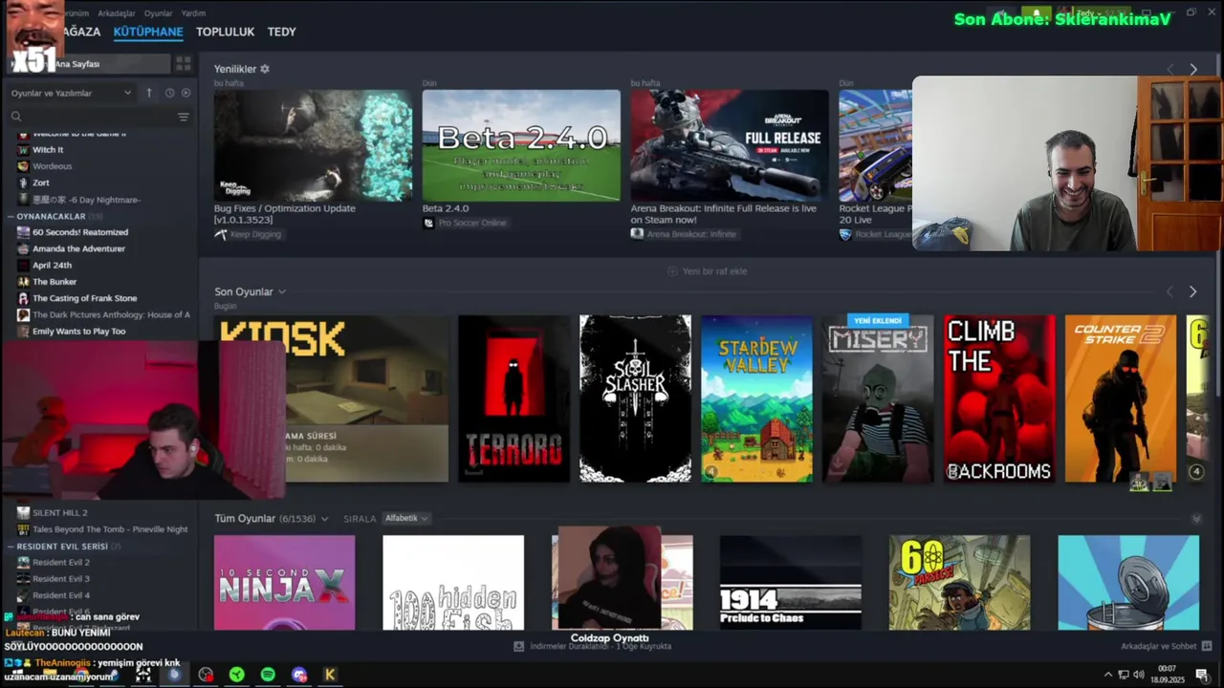Open Arena Breakout Full Release news
Screen dimensions: 1224x688
[724, 213]
